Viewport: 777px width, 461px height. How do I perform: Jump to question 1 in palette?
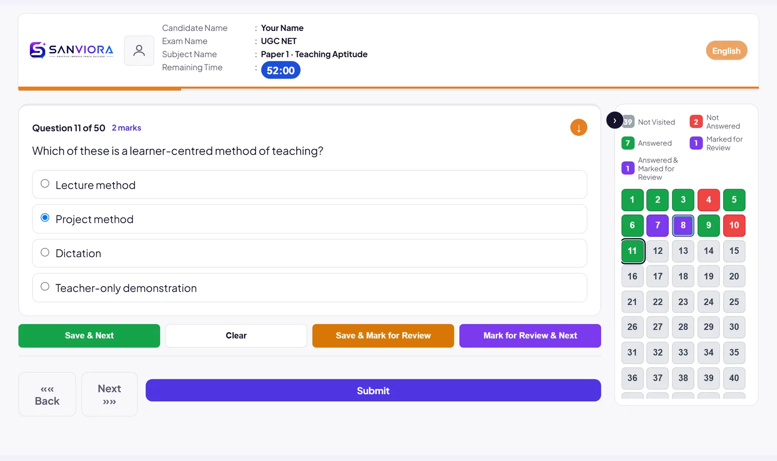pos(632,200)
